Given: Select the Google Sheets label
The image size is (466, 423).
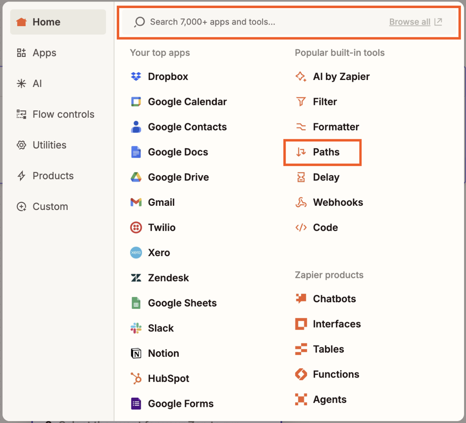Looking at the screenshot, I should [182, 303].
